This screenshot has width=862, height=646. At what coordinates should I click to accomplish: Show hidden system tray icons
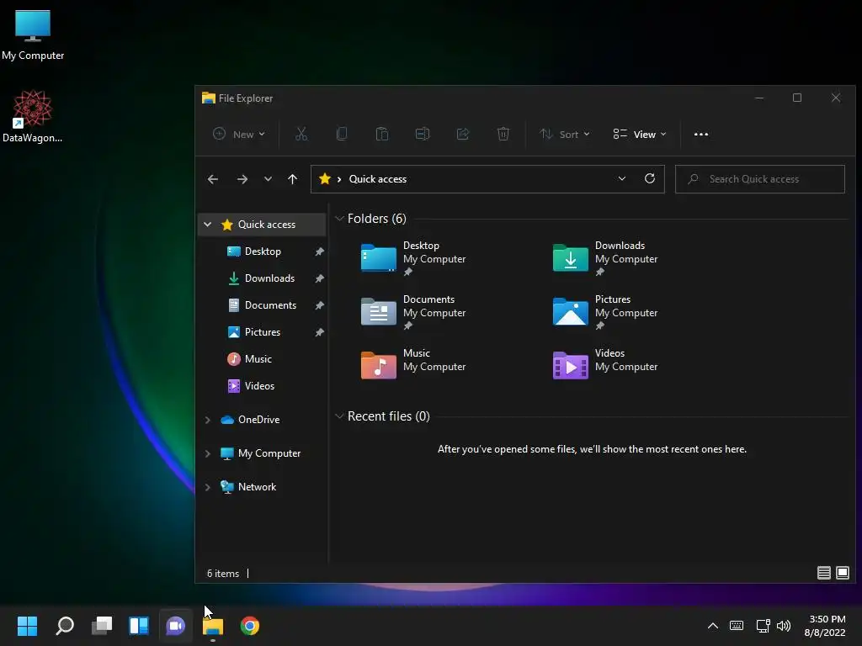point(712,626)
